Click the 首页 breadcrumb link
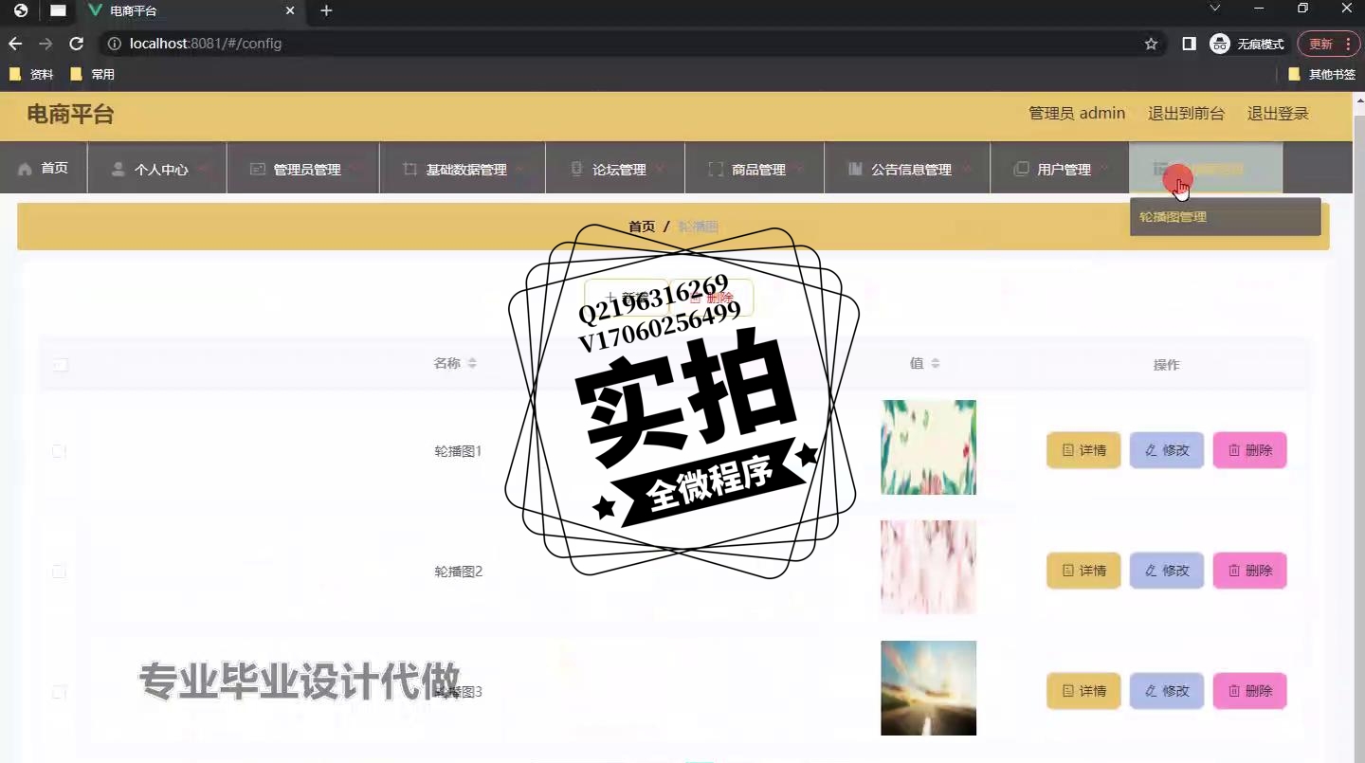 (x=642, y=227)
